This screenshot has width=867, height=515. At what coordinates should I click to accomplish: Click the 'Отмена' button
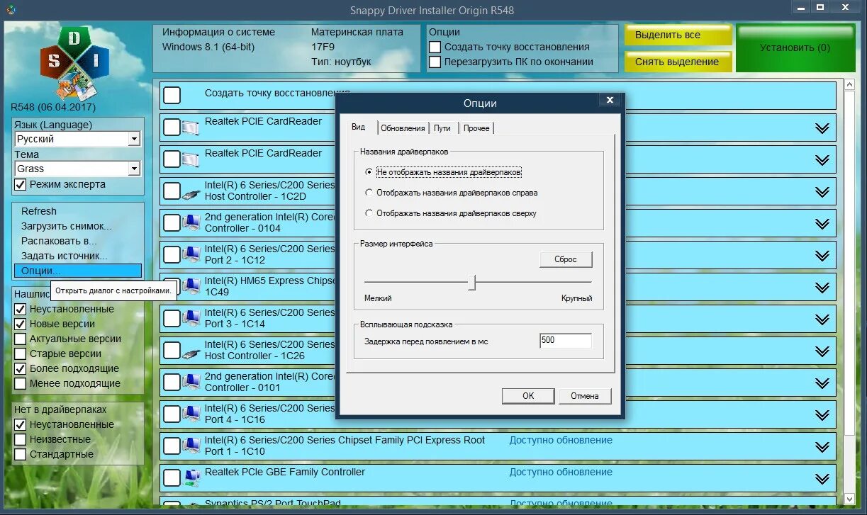(x=585, y=396)
